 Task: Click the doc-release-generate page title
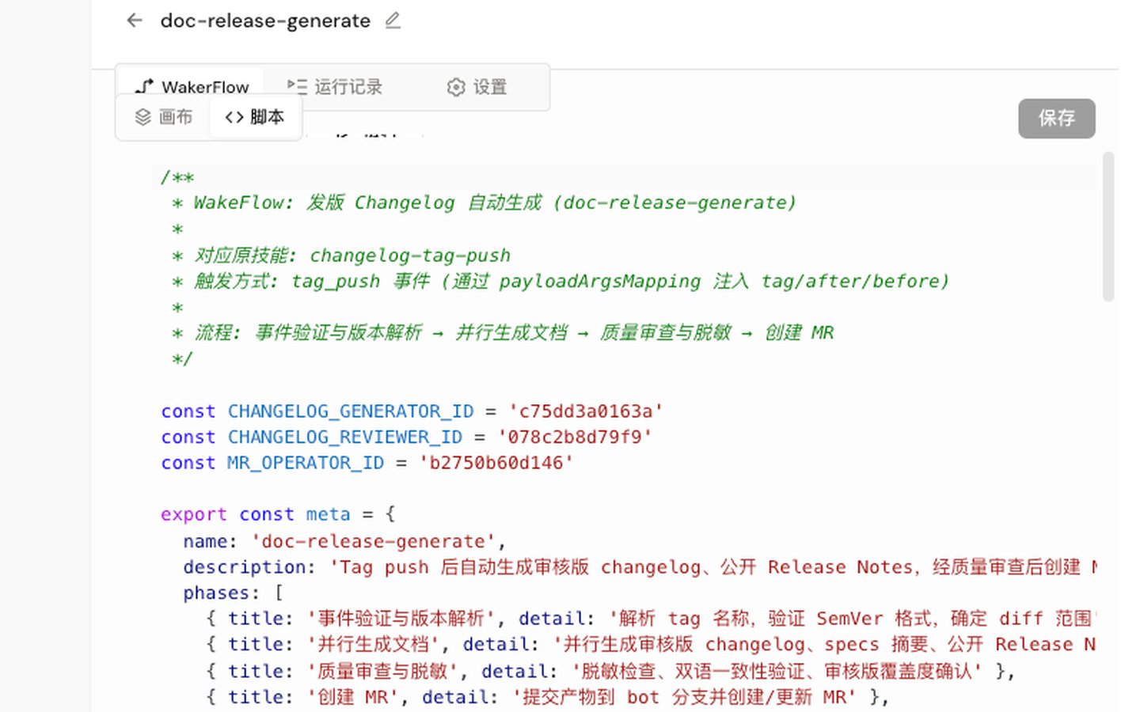[x=265, y=21]
